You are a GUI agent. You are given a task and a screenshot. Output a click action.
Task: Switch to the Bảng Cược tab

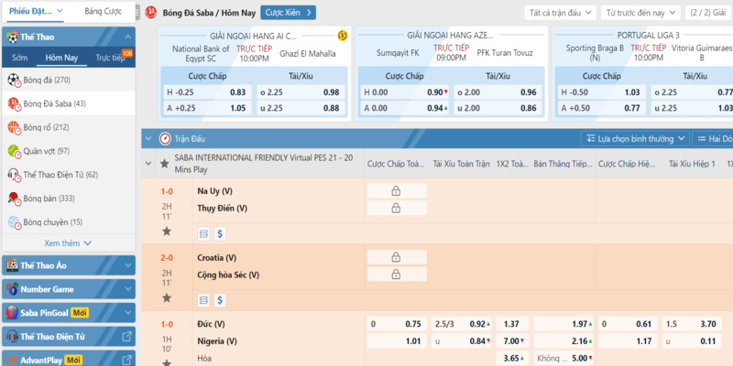[x=102, y=12]
